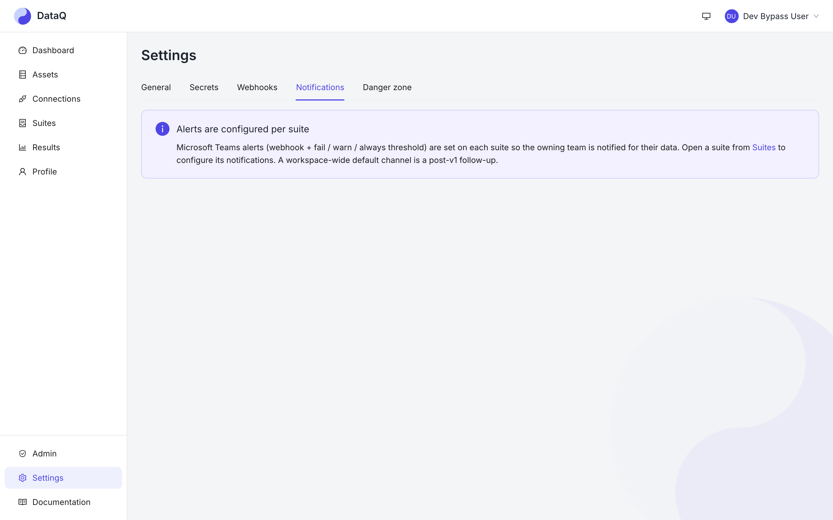
Task: Follow the Suites link in alert text
Action: coord(764,148)
